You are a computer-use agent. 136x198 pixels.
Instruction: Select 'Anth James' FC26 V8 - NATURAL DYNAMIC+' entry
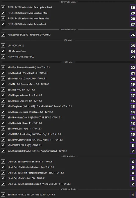tap(29, 35)
